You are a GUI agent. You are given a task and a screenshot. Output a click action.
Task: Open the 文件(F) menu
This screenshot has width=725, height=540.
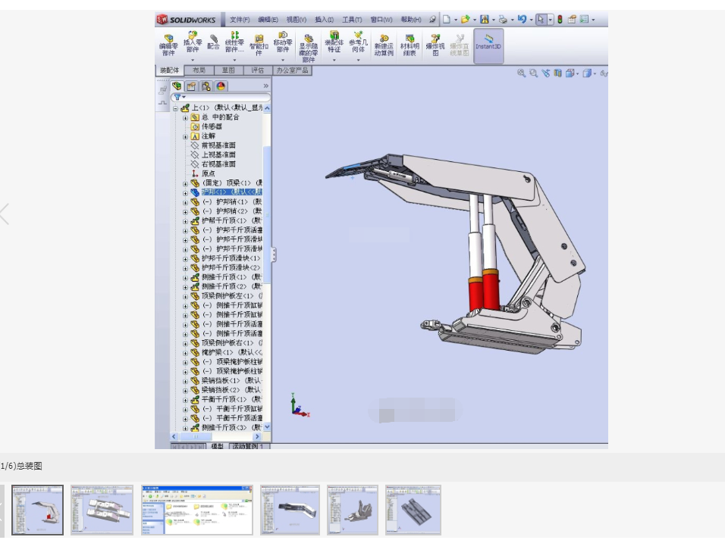(x=240, y=20)
